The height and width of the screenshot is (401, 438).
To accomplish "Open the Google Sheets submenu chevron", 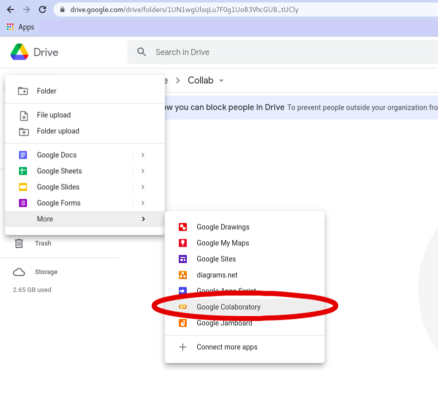I will [144, 171].
